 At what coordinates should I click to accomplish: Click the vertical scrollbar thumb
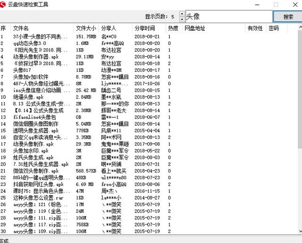click(x=300, y=90)
